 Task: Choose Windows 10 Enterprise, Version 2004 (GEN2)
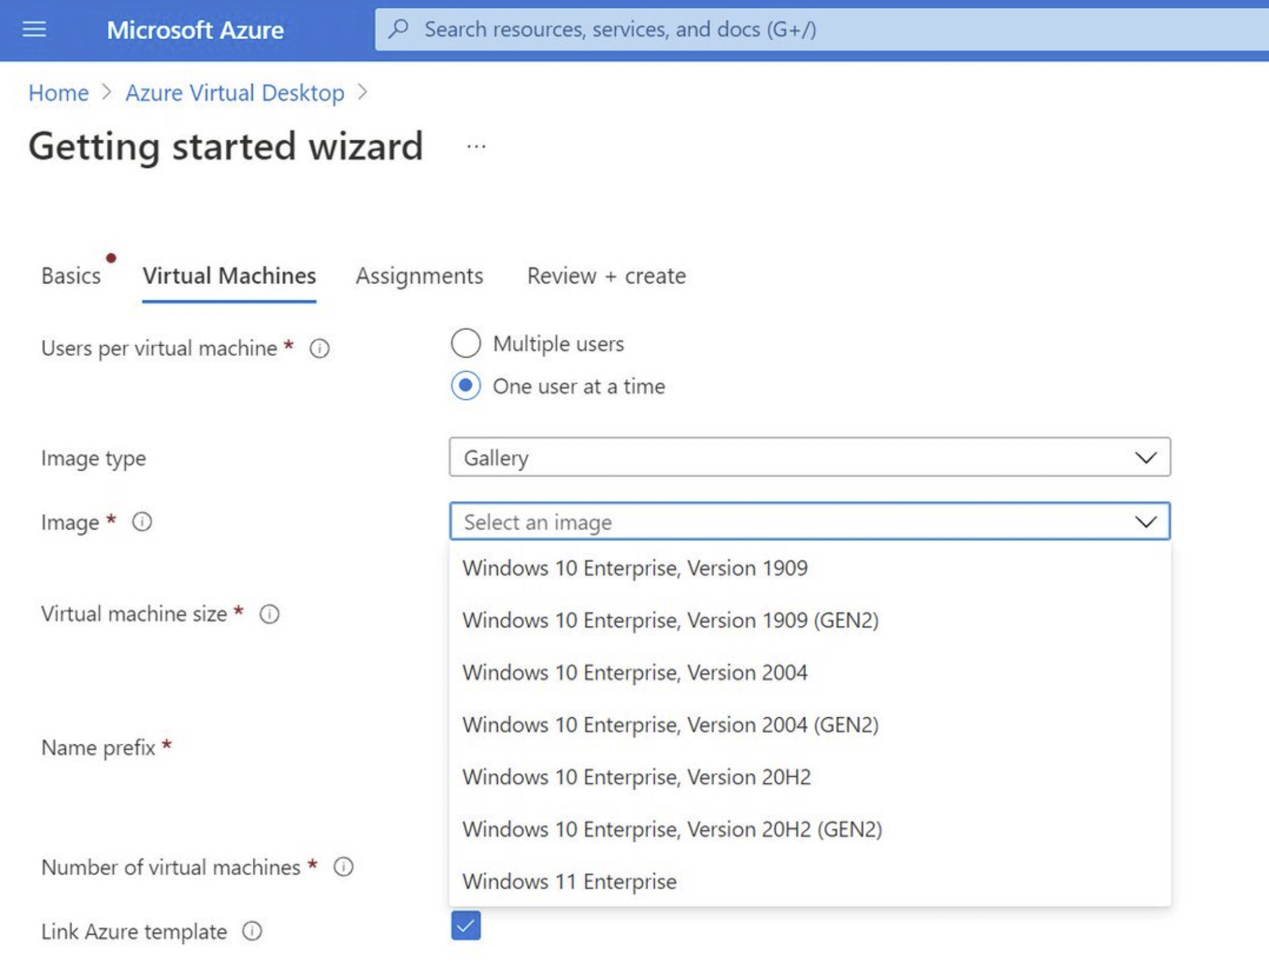(810, 725)
